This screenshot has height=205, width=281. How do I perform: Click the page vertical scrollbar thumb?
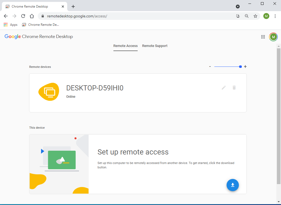279,116
